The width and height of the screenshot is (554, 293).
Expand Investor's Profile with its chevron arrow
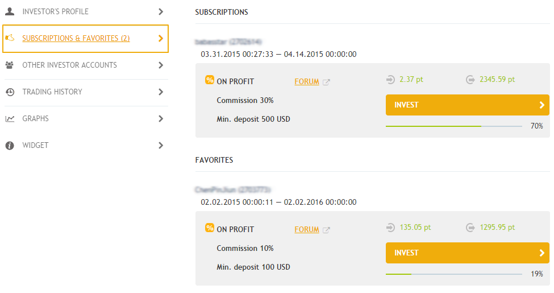tap(161, 12)
